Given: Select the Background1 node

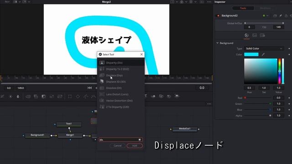Looking at the screenshot, I should 37,135.
